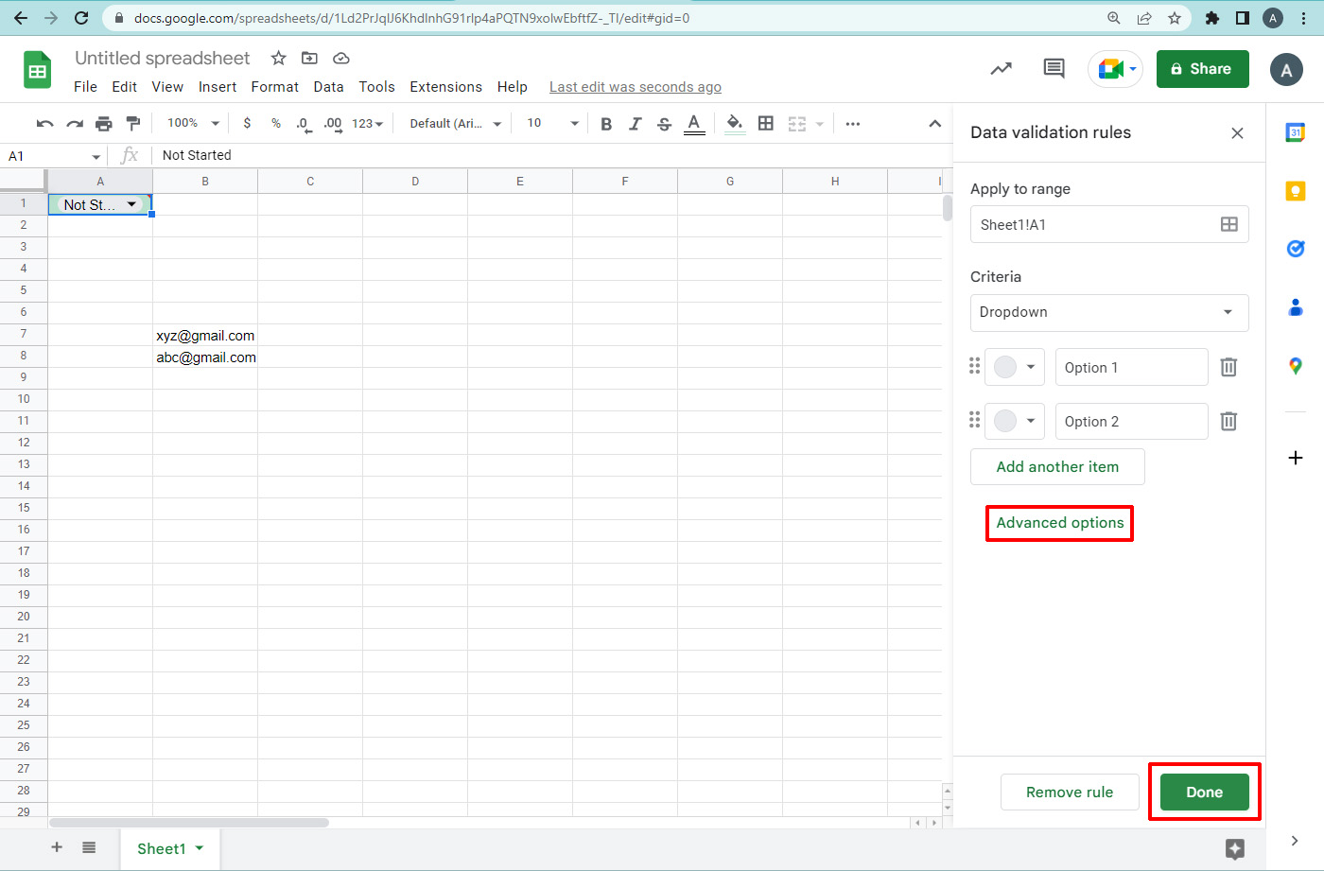Click the Advanced options link

[x=1059, y=523]
